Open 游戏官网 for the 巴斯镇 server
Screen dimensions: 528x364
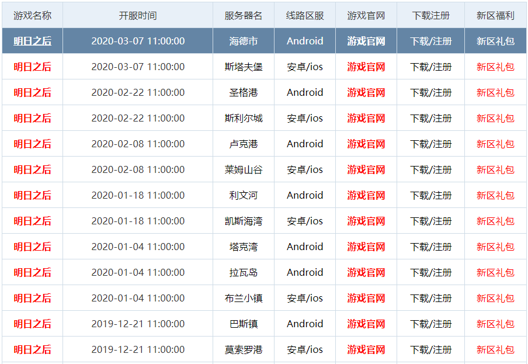tap(366, 324)
